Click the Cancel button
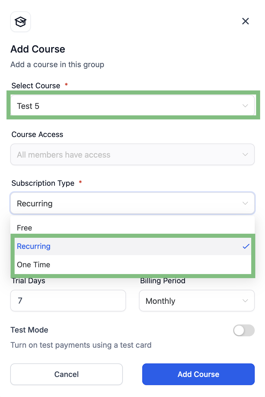 [67, 374]
